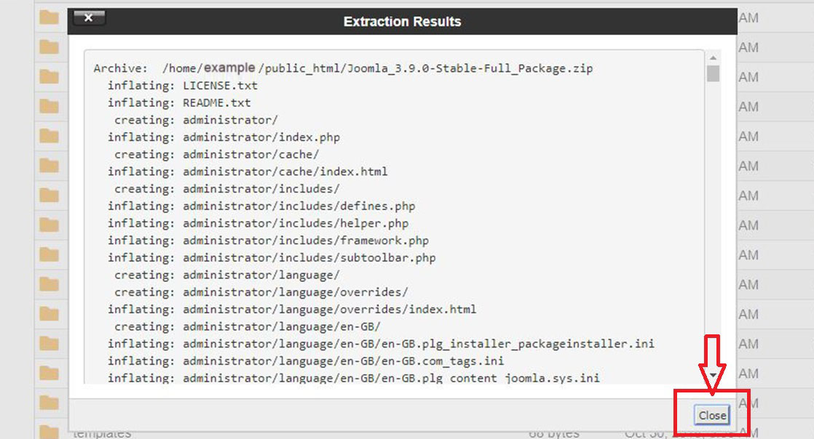The image size is (814, 439).
Task: Click the scrollbar down arrow under the red arrow
Action: pyautogui.click(x=713, y=375)
